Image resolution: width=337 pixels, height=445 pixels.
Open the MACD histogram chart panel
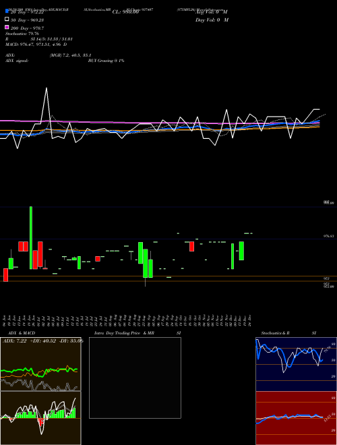point(40,418)
